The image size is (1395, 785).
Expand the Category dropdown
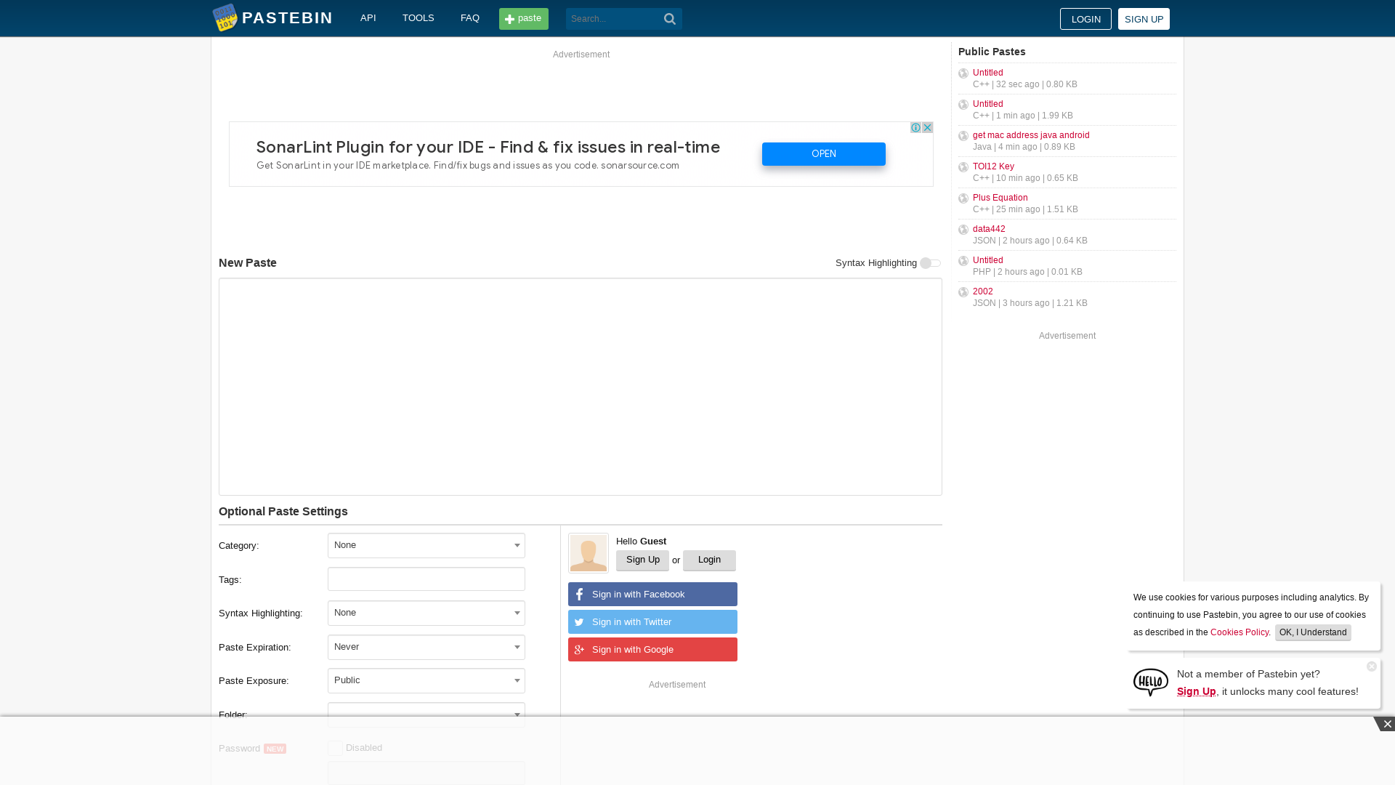pyautogui.click(x=426, y=545)
